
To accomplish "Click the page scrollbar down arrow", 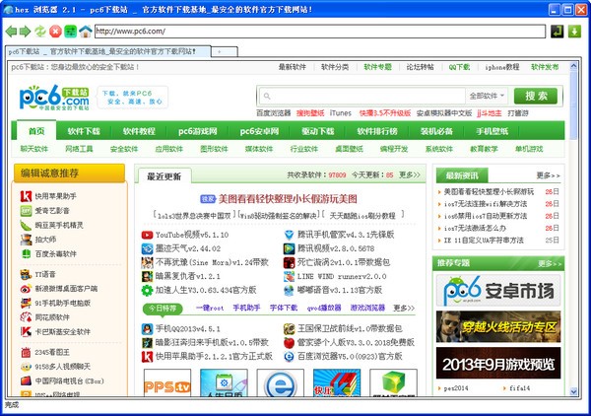I will pos(573,392).
